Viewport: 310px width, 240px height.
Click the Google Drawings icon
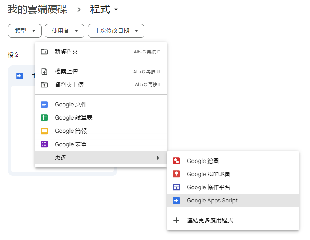pyautogui.click(x=176, y=161)
